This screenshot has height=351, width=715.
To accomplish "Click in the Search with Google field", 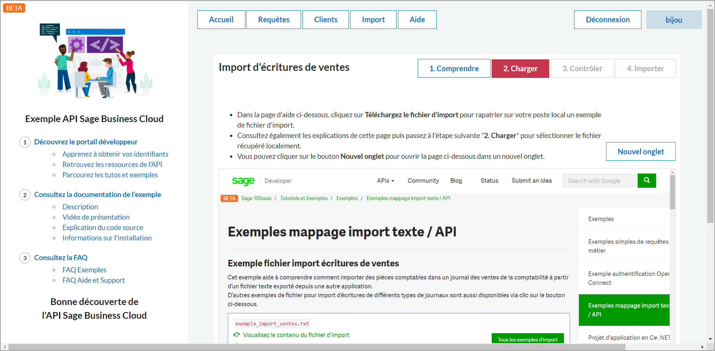I will pos(599,181).
